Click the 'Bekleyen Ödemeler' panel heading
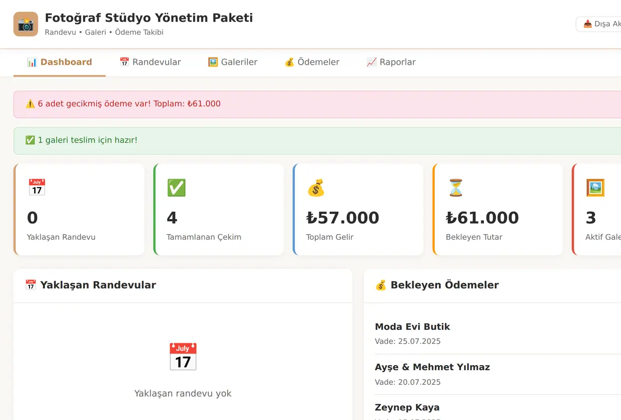The height and width of the screenshot is (420, 621). tap(437, 285)
